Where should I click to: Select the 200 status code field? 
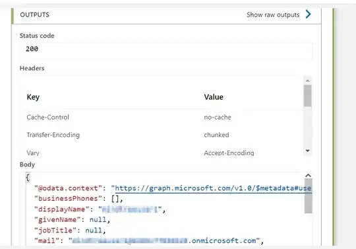tap(166, 49)
